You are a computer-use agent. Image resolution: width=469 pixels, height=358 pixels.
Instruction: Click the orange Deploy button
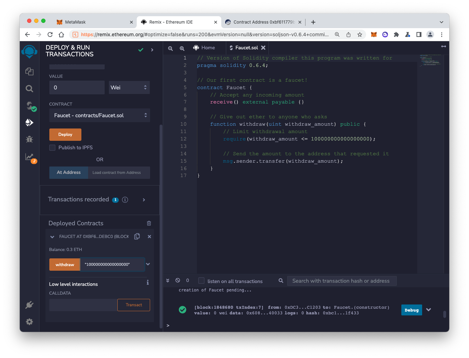[65, 134]
